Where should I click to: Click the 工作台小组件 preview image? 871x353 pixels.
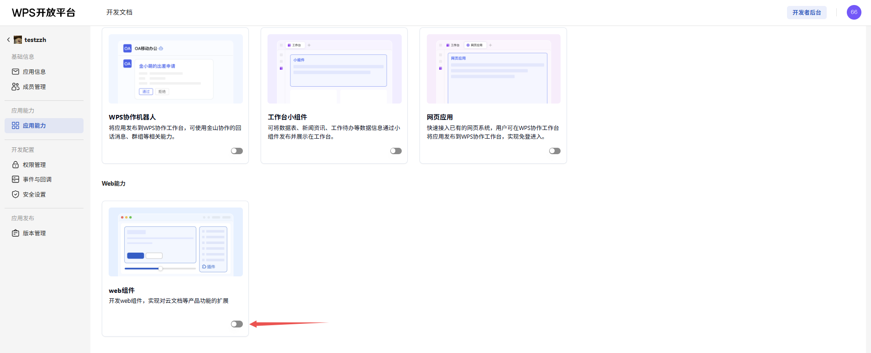pyautogui.click(x=335, y=69)
